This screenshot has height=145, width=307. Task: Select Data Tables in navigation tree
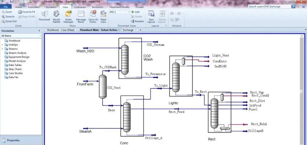15,65
